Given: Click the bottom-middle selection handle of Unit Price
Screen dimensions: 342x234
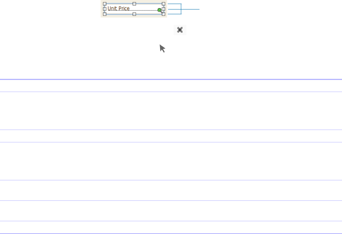Looking at the screenshot, I should coord(134,14).
